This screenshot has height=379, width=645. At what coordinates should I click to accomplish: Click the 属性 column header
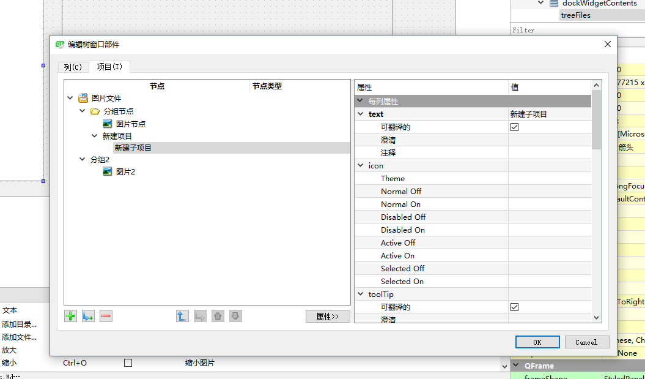(x=432, y=88)
